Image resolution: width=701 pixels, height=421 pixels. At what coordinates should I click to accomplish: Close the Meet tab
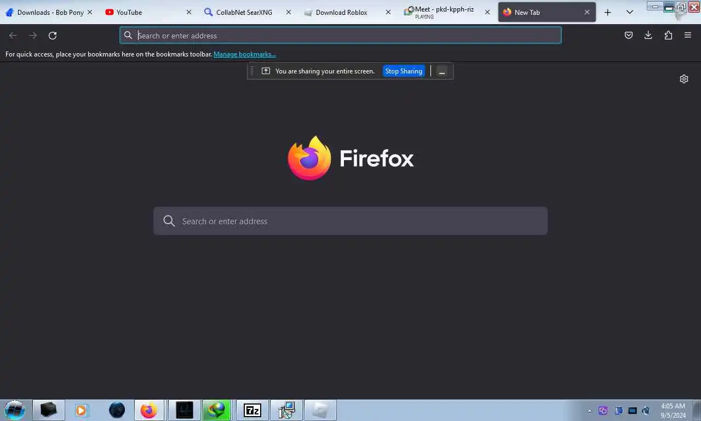tap(487, 12)
